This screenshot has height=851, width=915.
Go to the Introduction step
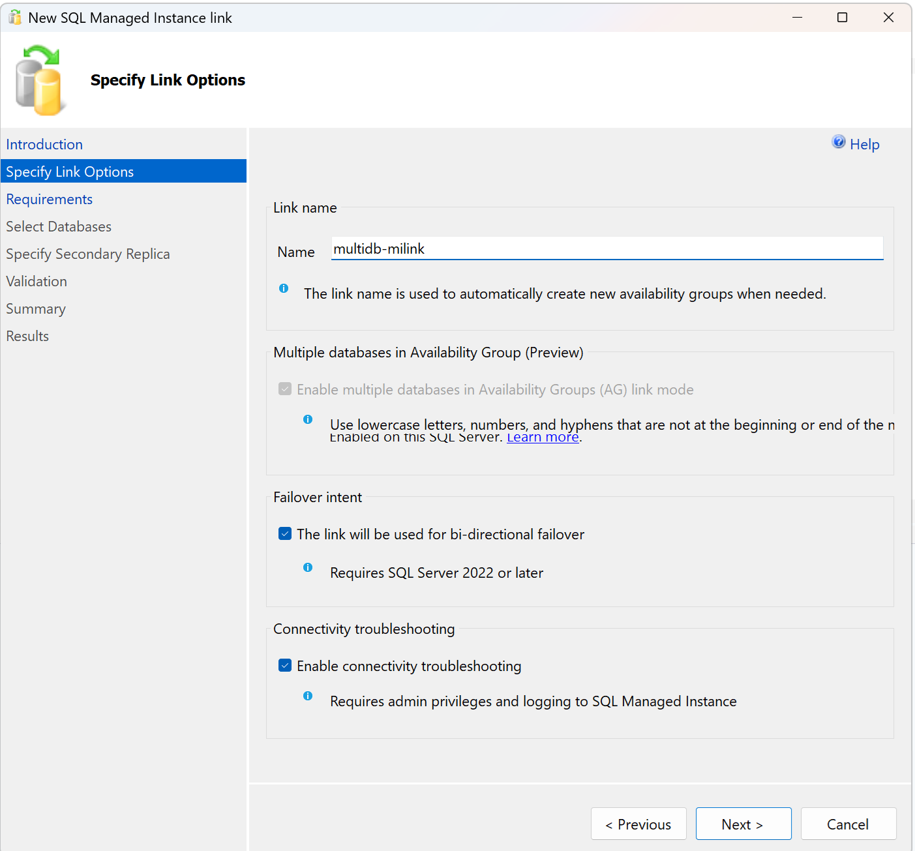tap(44, 144)
